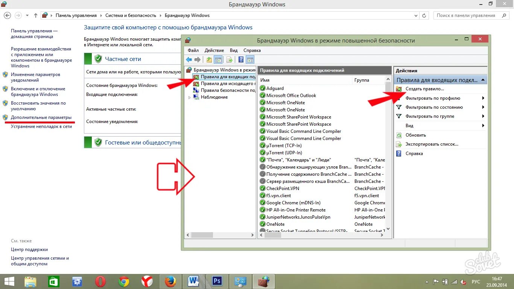Image resolution: width=514 pixels, height=289 pixels.
Task: Open Photoshop from the taskbar
Action: pos(217,281)
